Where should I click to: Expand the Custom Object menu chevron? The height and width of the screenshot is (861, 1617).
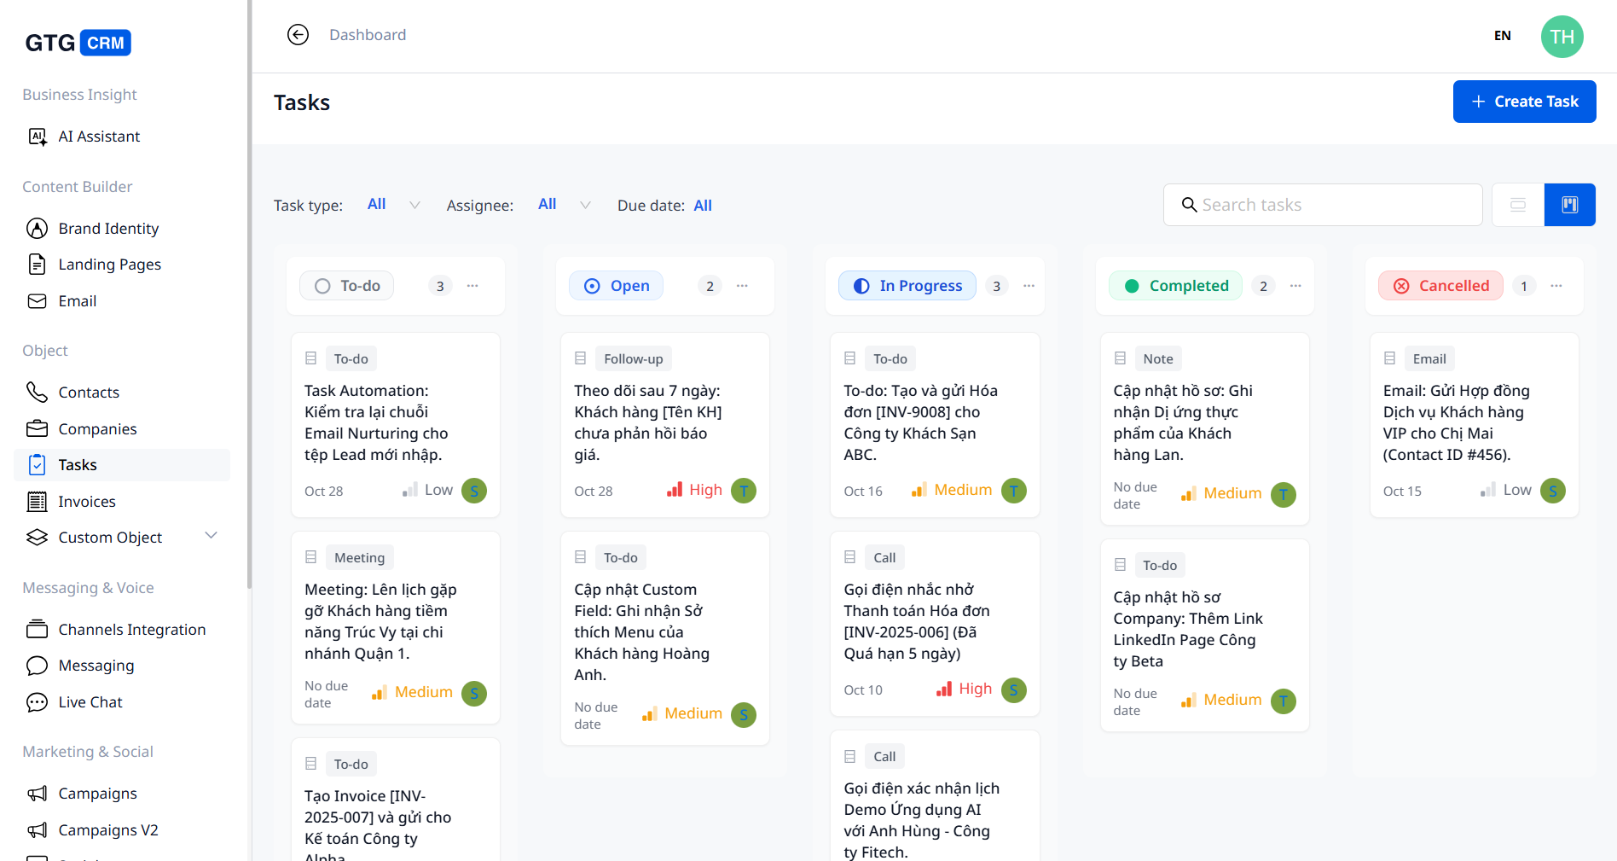212,536
